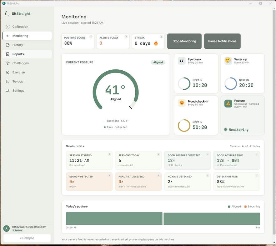Click info icon on Streak card

161,37
